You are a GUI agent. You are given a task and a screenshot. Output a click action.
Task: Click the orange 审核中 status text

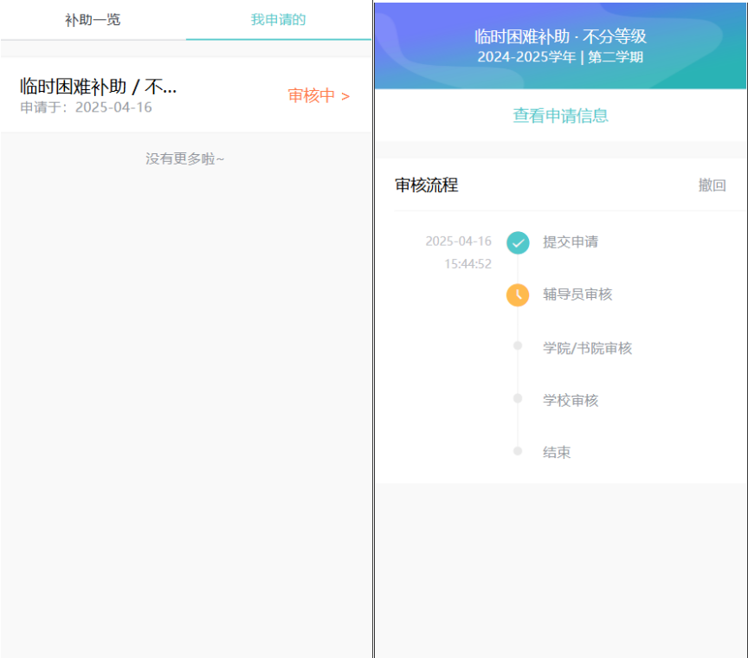[311, 96]
